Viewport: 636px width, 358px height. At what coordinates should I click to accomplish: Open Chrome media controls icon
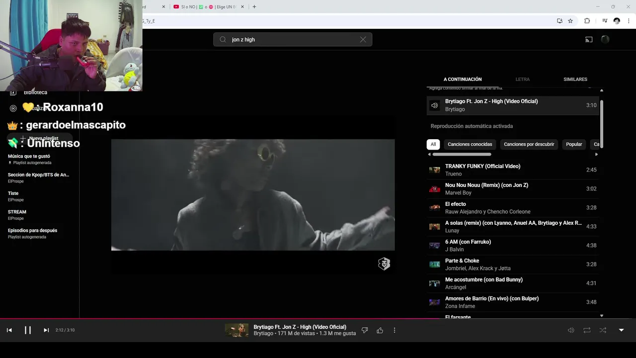605,21
